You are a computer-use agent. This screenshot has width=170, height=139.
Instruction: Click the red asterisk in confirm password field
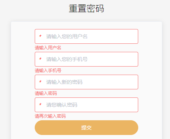[40, 104]
